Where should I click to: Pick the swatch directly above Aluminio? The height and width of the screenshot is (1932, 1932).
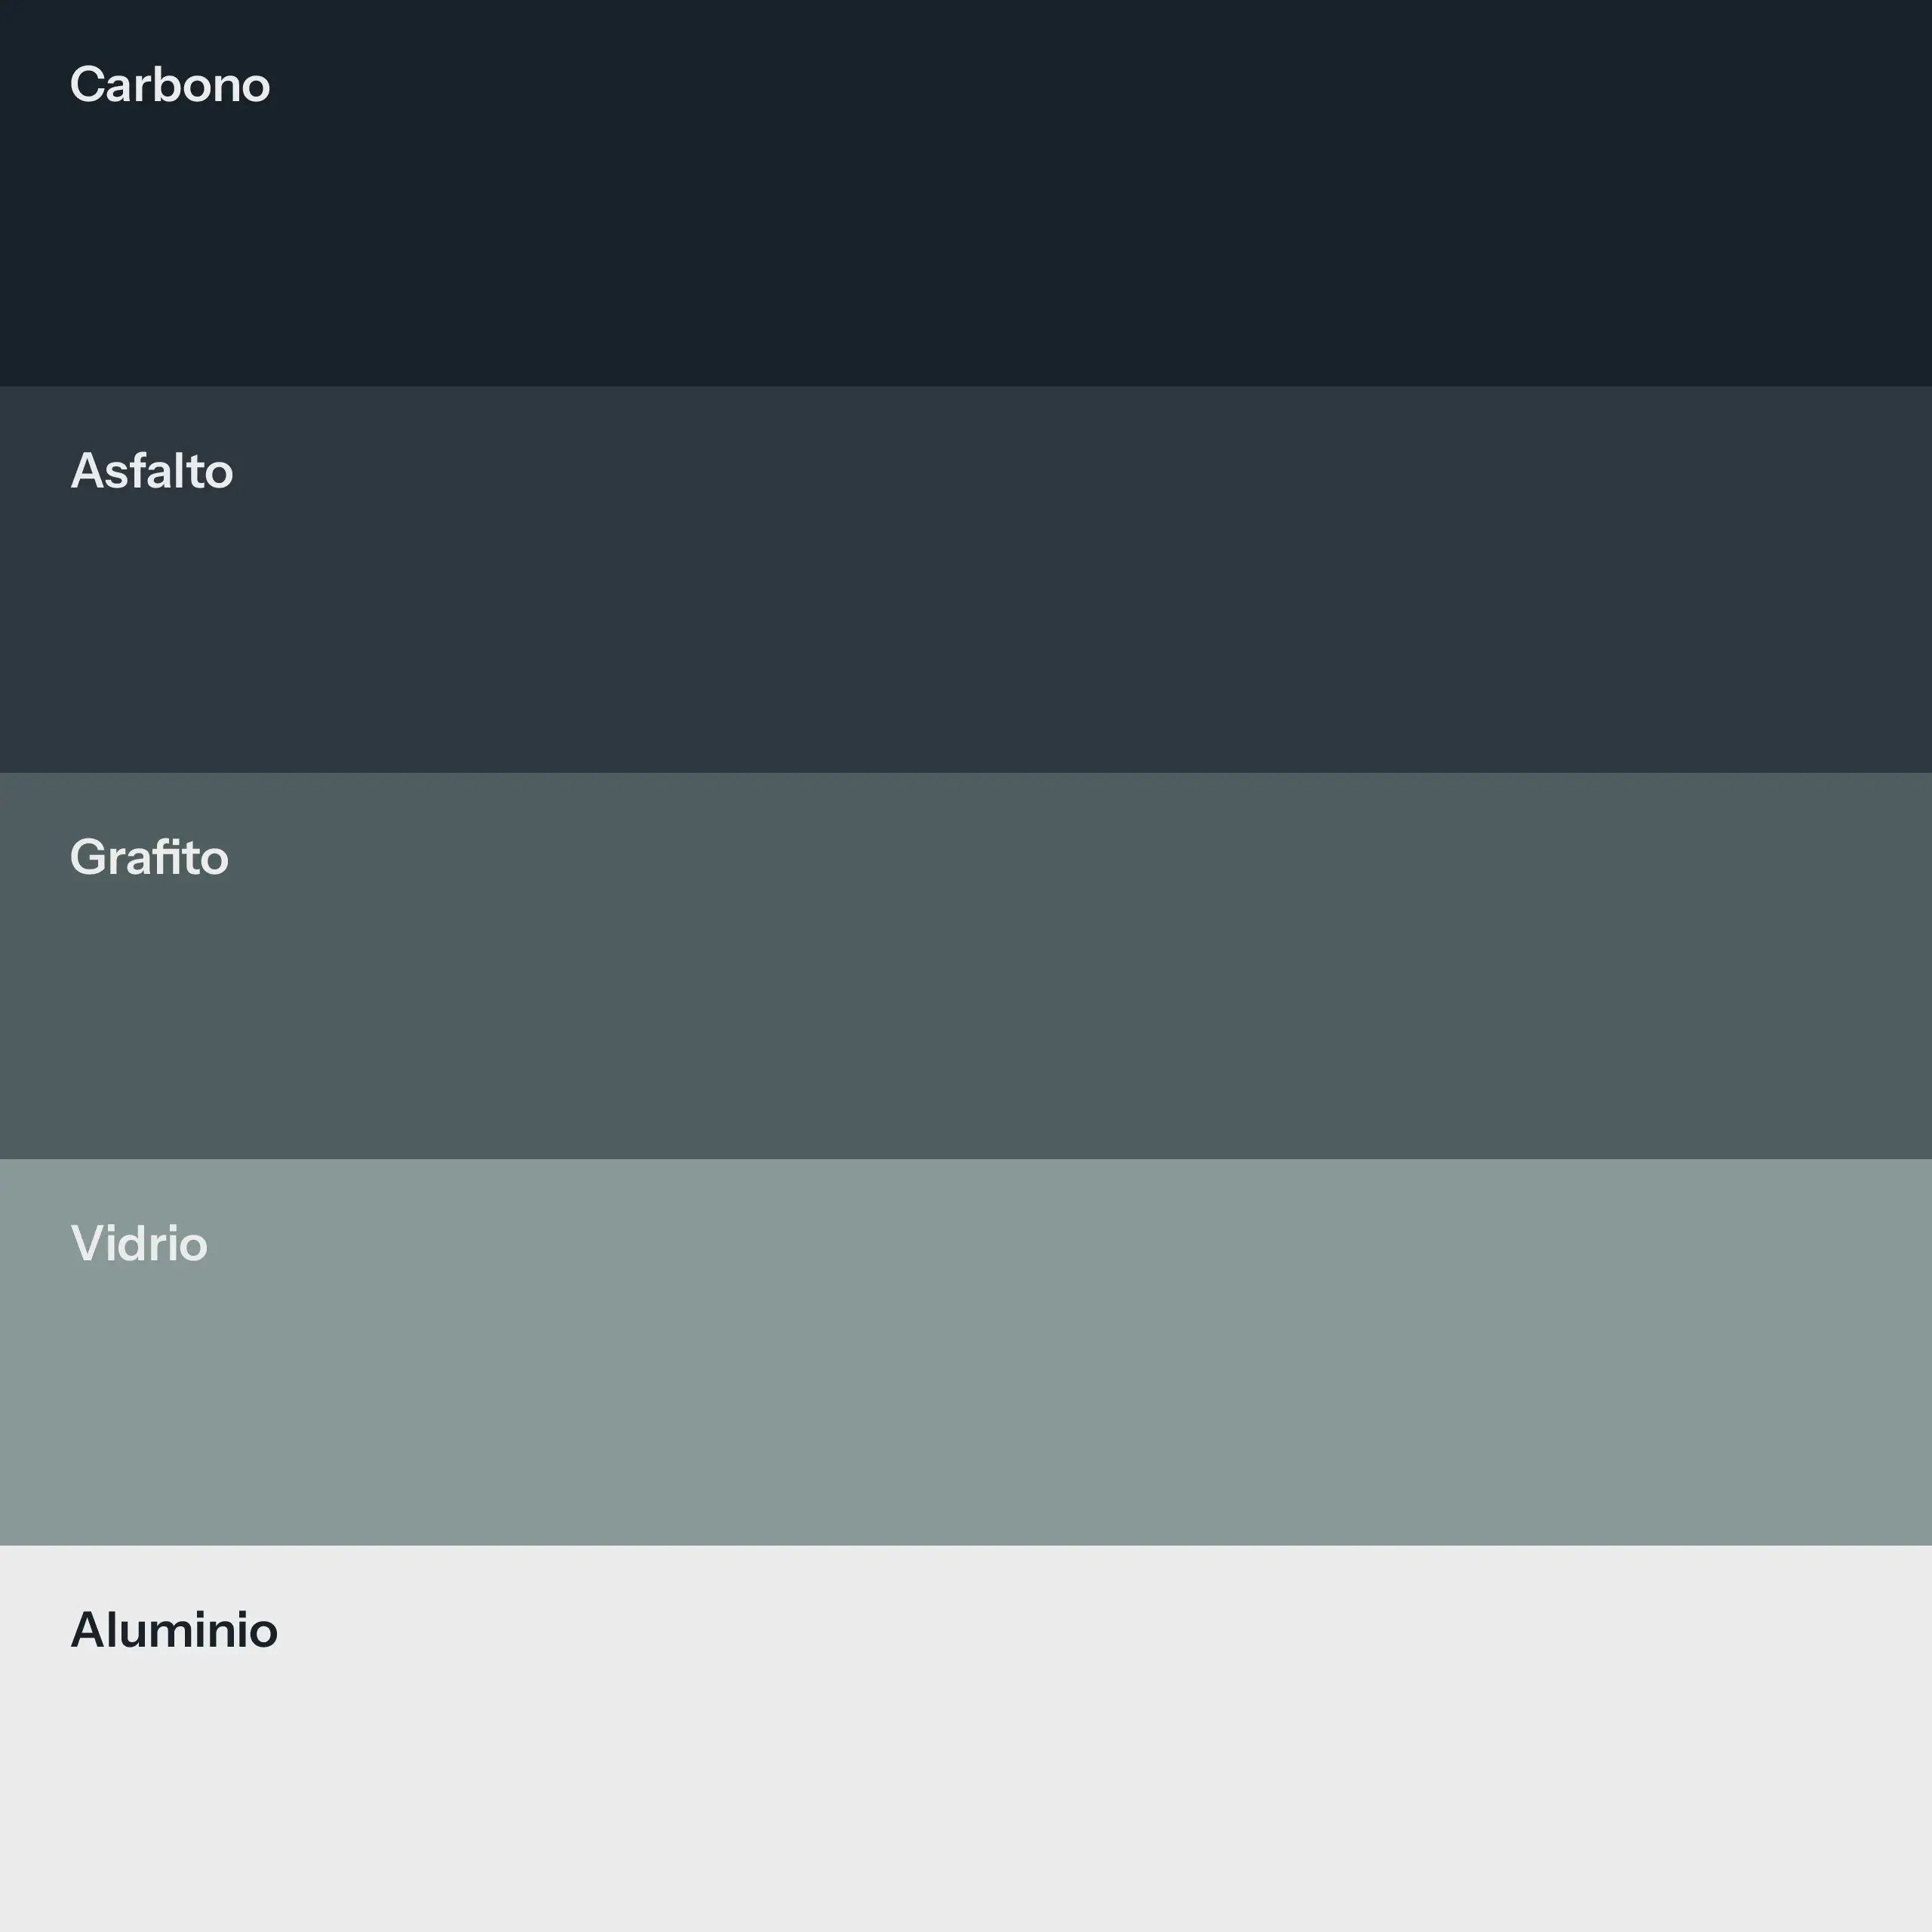(966, 1352)
